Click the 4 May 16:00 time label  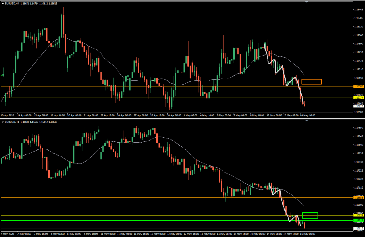[207, 115]
